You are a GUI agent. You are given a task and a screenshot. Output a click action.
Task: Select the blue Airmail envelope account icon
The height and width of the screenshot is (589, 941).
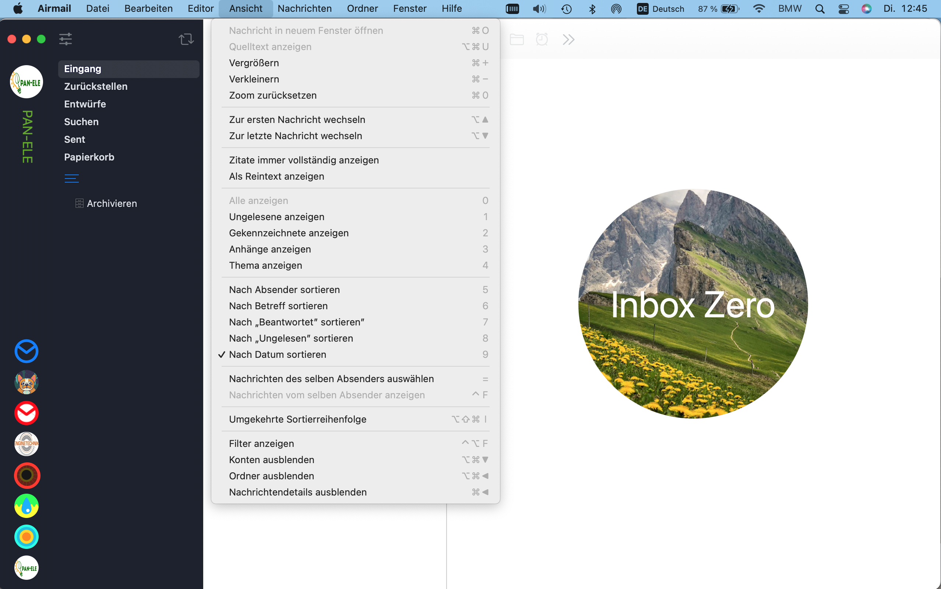pyautogui.click(x=27, y=351)
